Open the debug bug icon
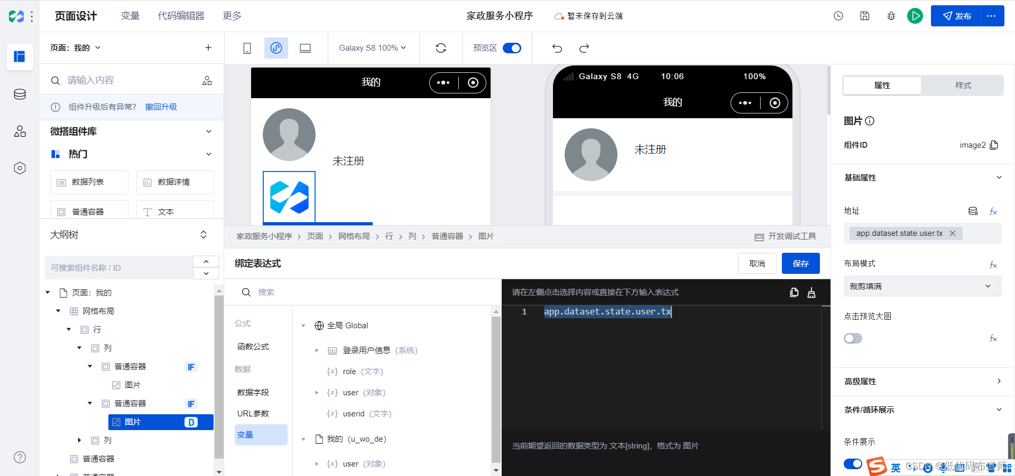 coord(891,16)
